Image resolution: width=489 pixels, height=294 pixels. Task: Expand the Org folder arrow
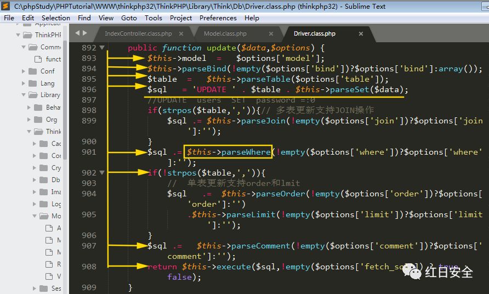(x=29, y=120)
